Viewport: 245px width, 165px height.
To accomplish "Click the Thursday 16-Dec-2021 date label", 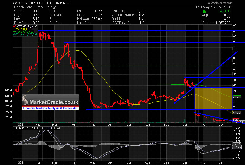I will (x=219, y=7).
